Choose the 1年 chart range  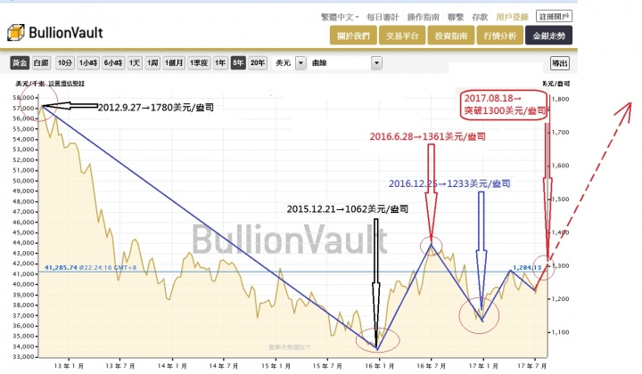click(x=220, y=63)
